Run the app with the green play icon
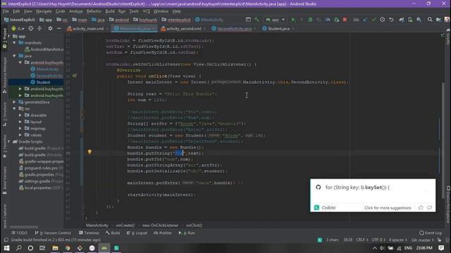Viewport: 451px width, 253px height. click(293, 20)
